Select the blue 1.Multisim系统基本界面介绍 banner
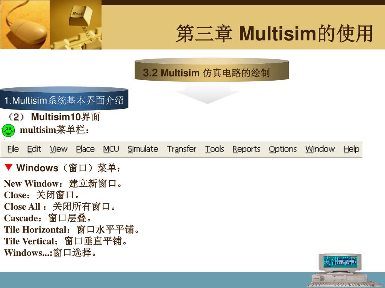The image size is (385, 288). click(x=64, y=99)
